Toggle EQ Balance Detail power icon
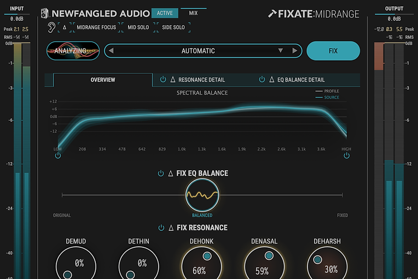418x279 pixels. 262,79
